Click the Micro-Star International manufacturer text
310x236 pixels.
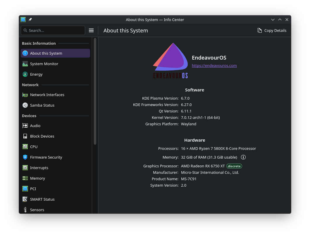(210, 172)
